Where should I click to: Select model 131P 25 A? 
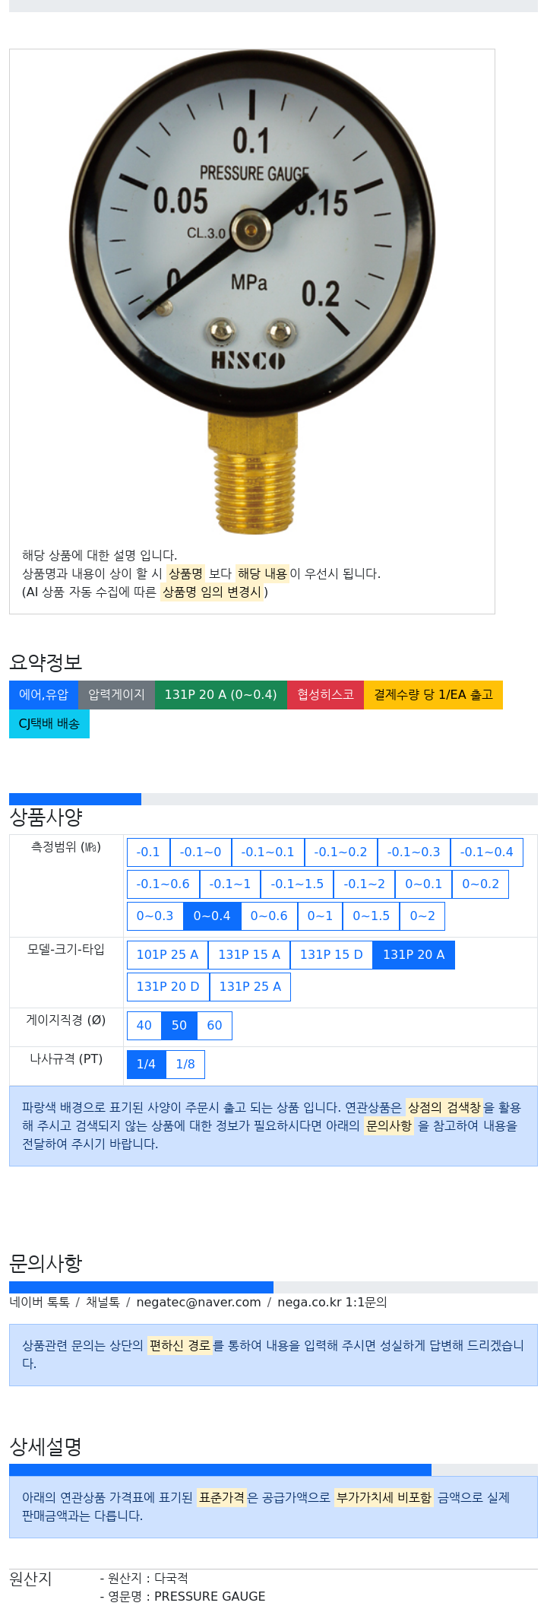click(250, 986)
